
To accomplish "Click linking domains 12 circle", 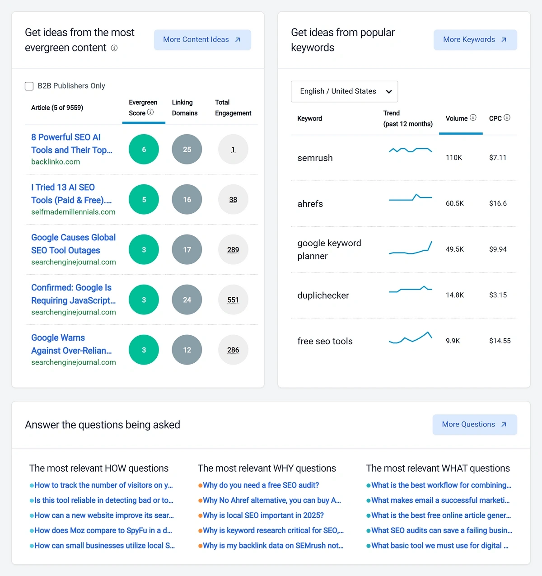I will click(187, 350).
